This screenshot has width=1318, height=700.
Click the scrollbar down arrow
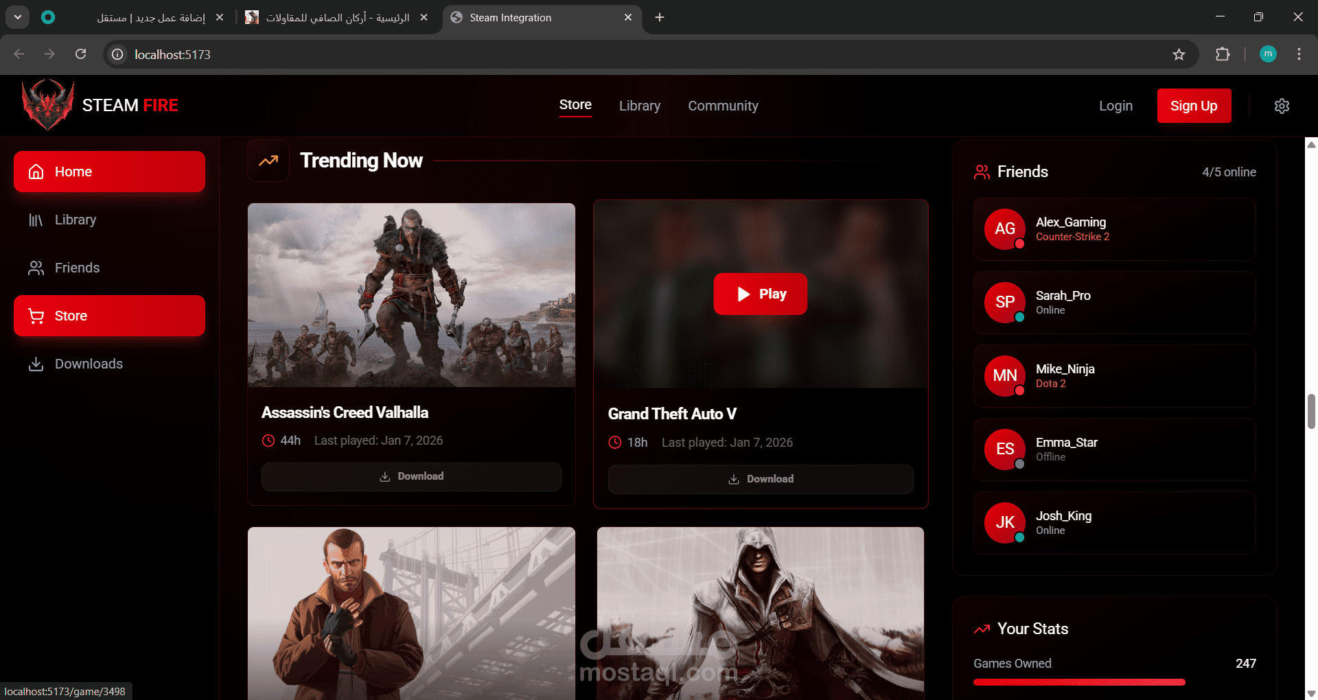1311,694
